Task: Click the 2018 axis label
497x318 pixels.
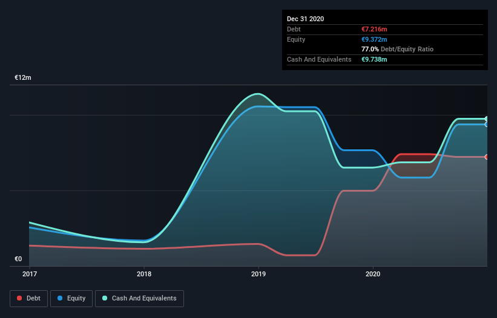Action: coord(144,274)
